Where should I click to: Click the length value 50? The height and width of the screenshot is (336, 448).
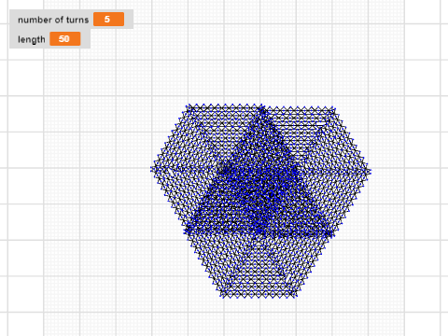65,39
